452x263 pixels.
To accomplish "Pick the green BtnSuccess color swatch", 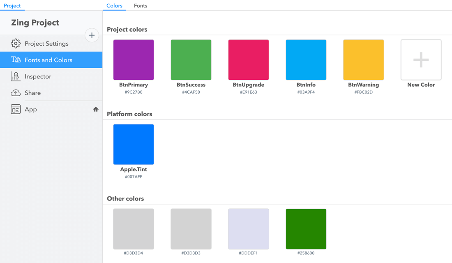I will (191, 60).
